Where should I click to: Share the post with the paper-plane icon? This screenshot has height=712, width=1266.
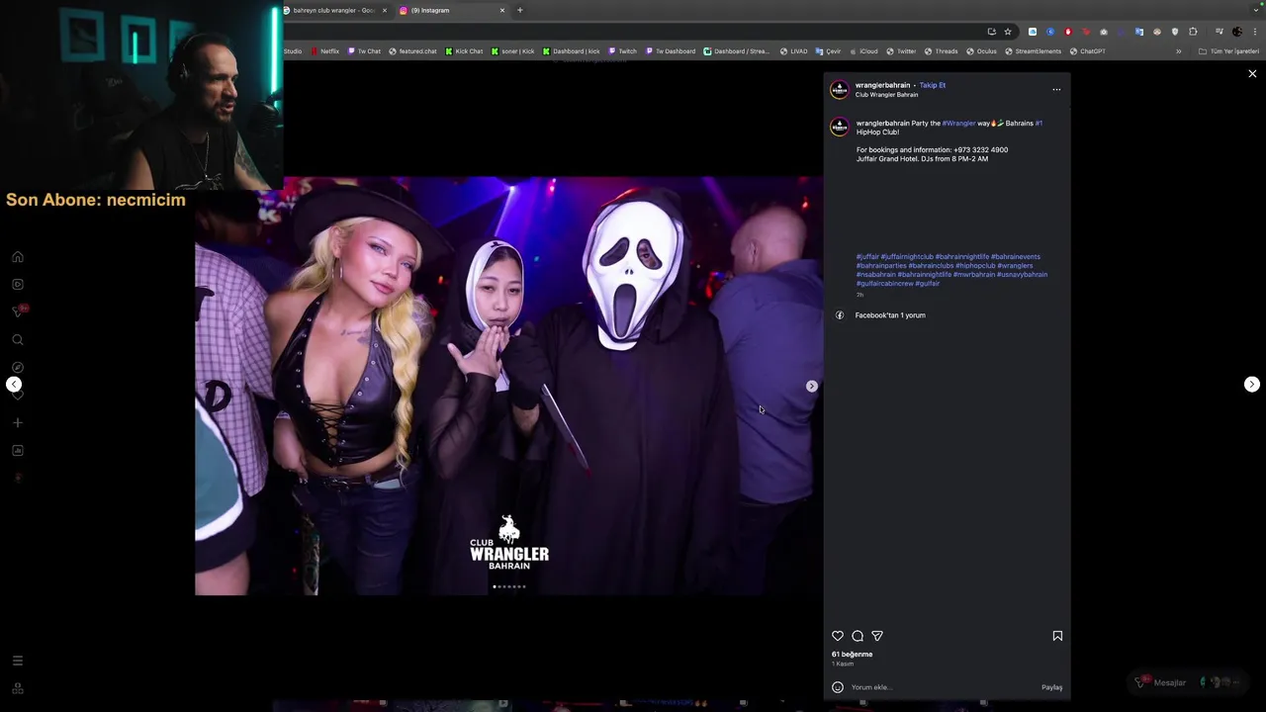877,636
